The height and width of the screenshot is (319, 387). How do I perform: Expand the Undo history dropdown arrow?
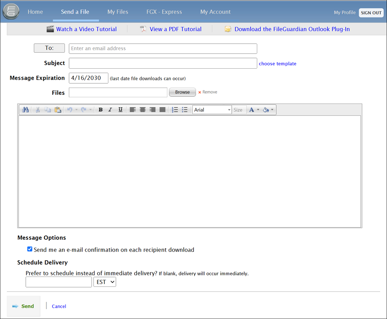[77, 110]
